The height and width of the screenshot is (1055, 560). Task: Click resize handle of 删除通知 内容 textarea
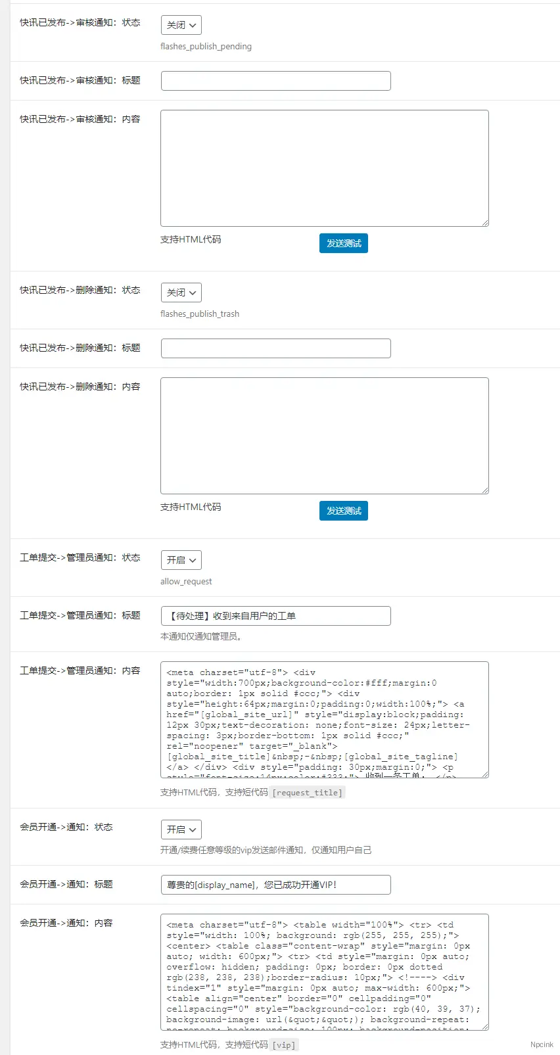485,490
